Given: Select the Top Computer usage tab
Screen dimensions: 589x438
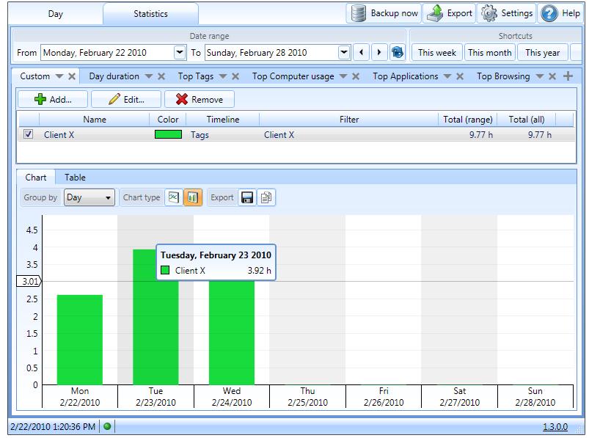Looking at the screenshot, I should coord(293,76).
